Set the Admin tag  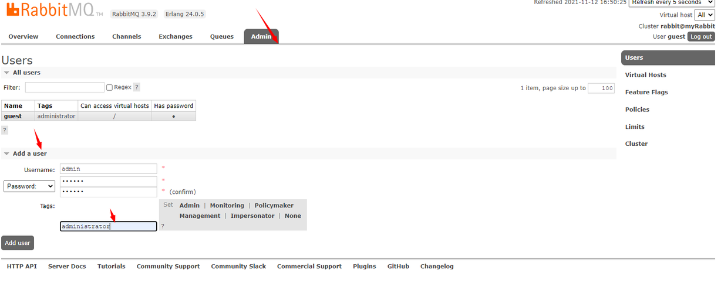click(190, 206)
